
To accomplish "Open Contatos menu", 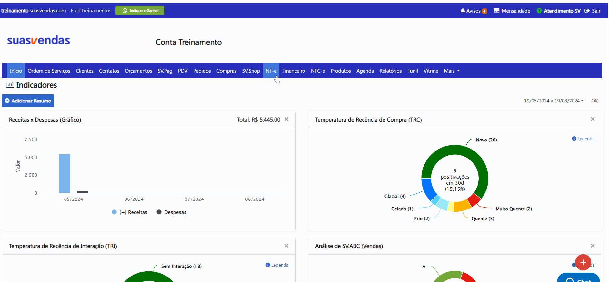I will [x=109, y=71].
